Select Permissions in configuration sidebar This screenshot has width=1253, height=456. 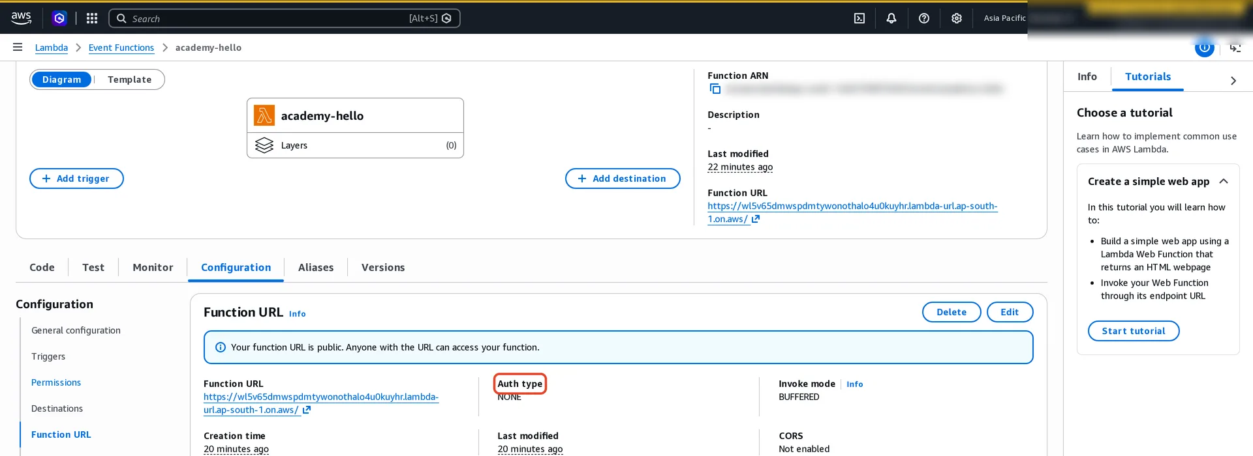tap(56, 382)
